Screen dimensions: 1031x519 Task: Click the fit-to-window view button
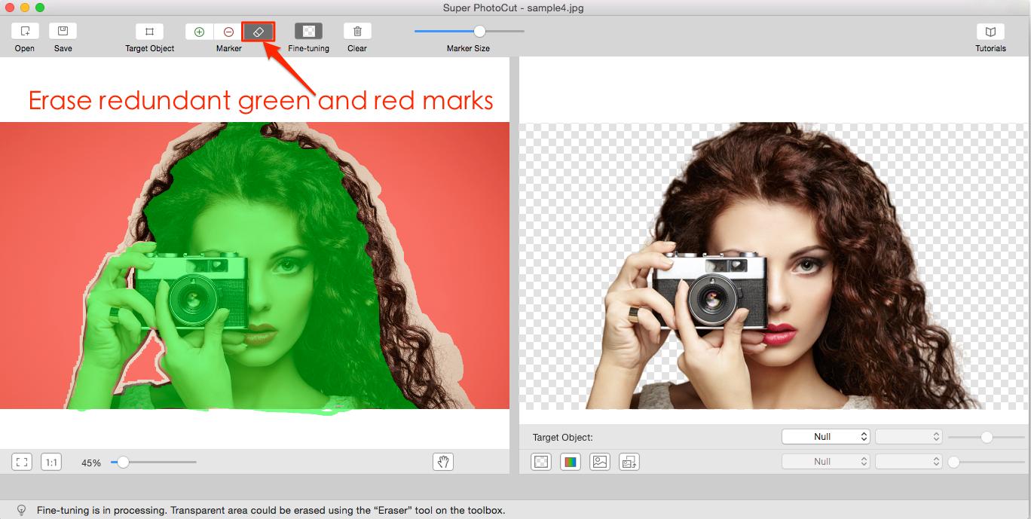point(22,462)
